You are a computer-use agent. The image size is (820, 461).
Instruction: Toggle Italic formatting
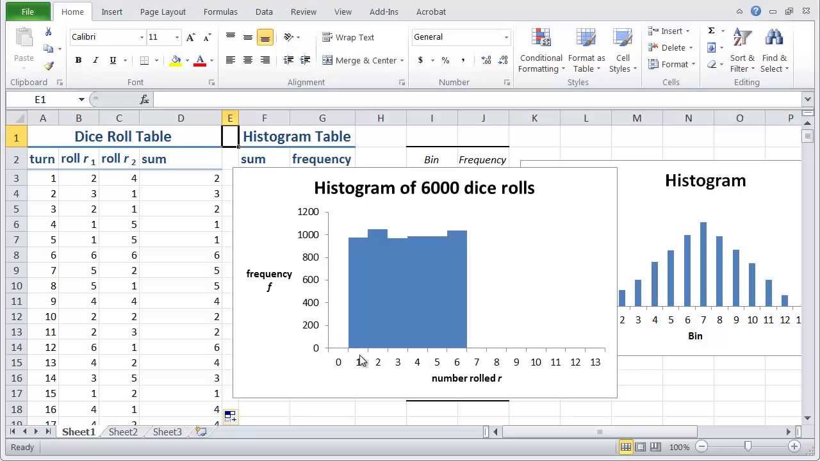[95, 60]
